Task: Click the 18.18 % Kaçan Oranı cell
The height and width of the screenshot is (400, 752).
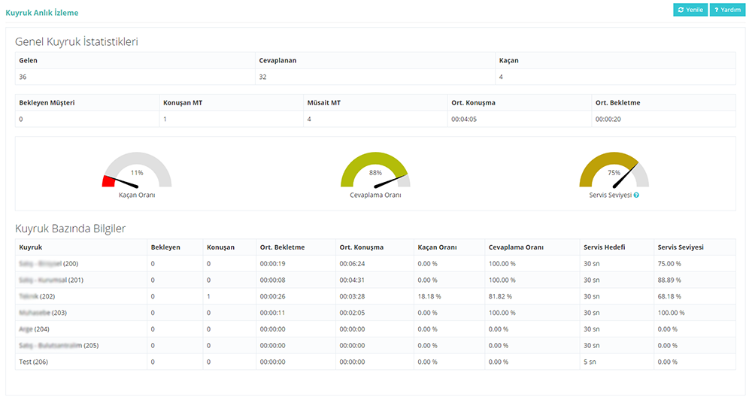Action: click(x=429, y=296)
